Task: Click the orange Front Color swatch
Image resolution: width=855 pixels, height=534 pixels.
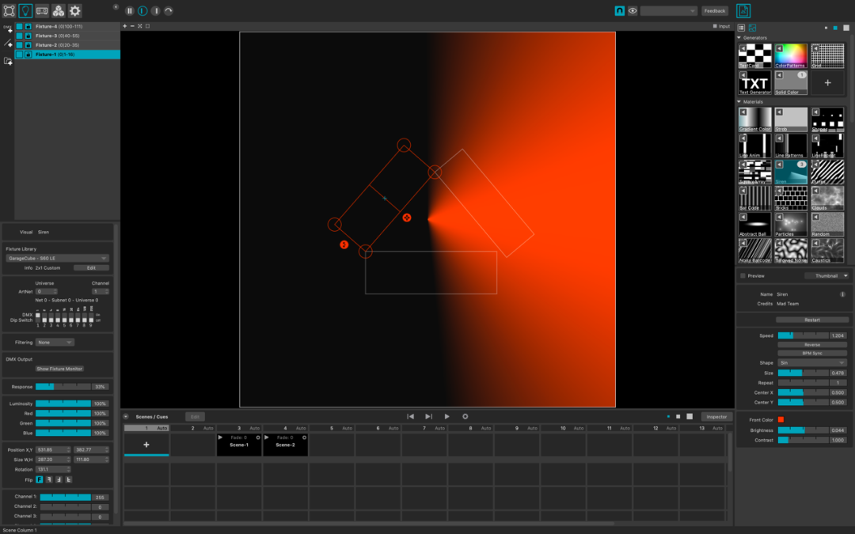Action: [x=781, y=419]
